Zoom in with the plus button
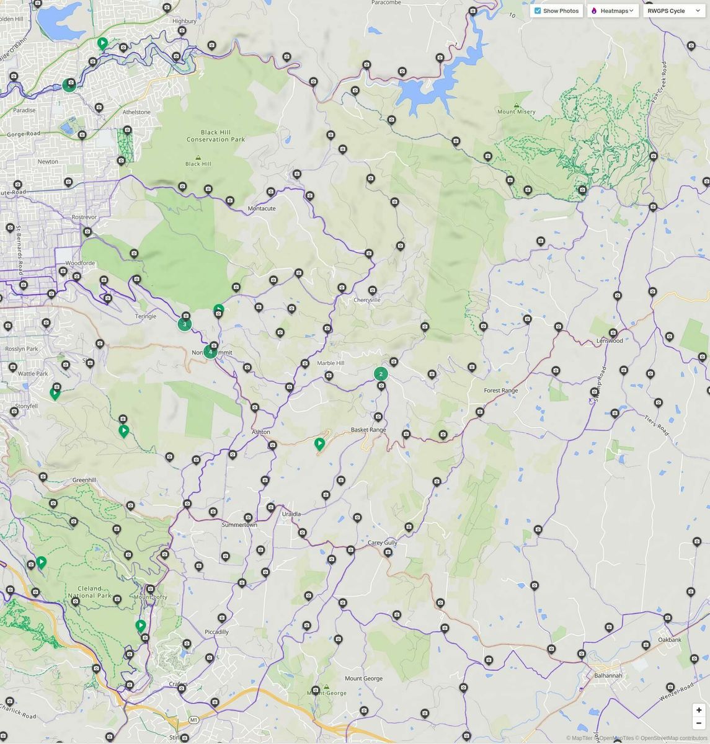 click(699, 711)
